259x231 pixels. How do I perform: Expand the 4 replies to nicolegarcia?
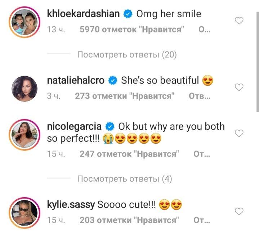coord(125,179)
